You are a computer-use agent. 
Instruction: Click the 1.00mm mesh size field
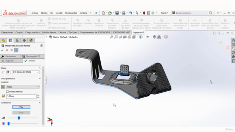click(21, 96)
